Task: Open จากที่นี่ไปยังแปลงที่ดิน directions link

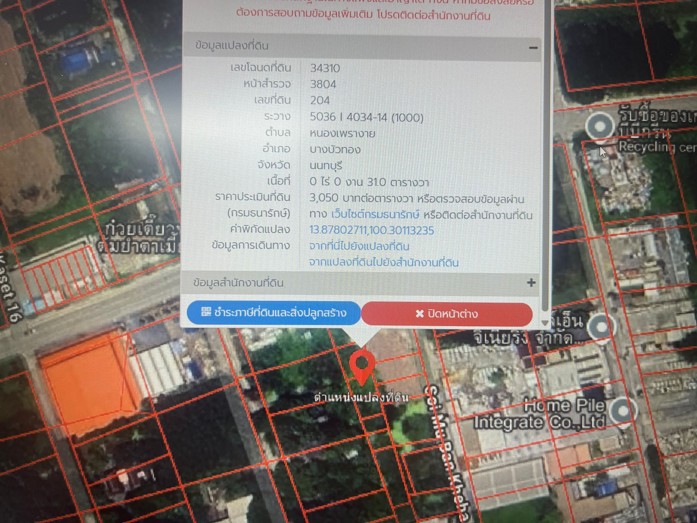Action: (359, 246)
